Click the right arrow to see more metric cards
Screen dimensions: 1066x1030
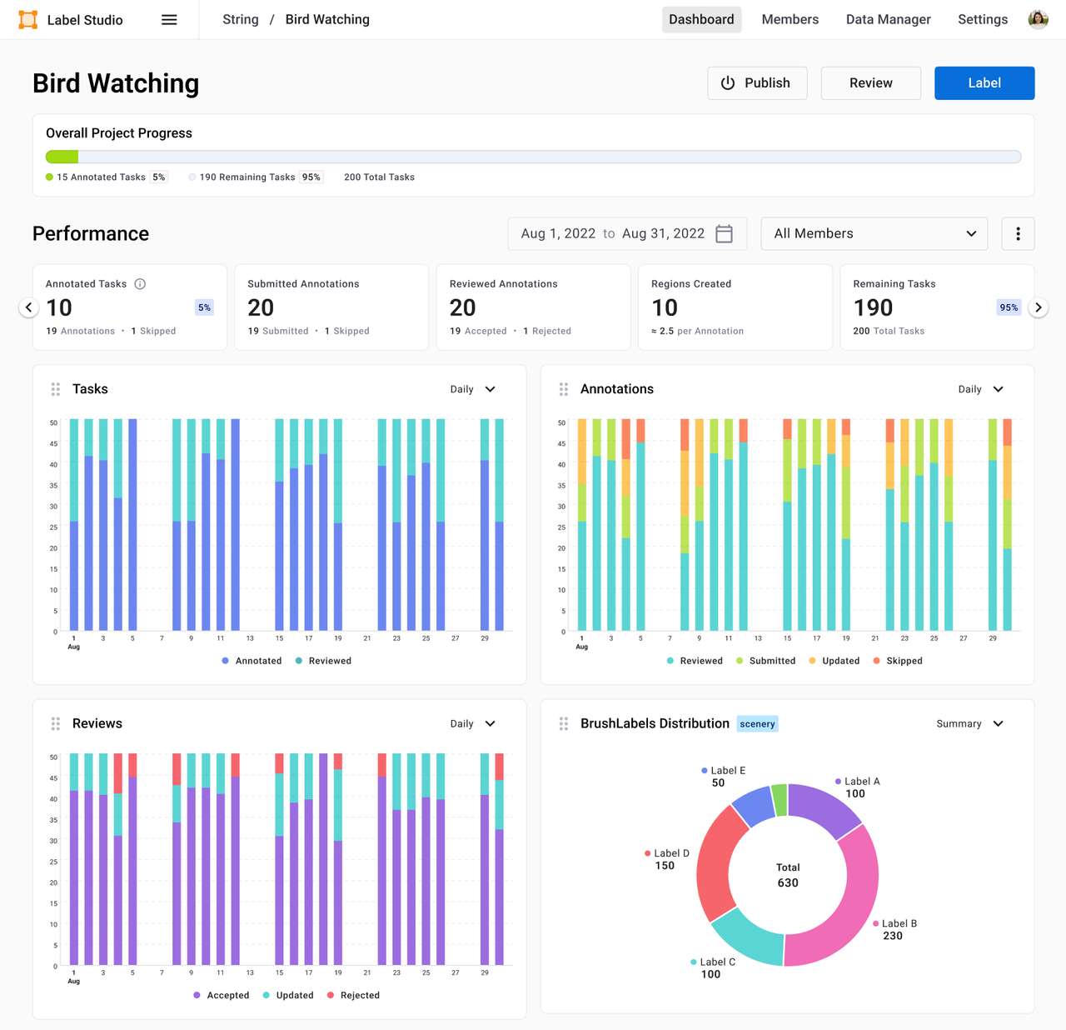click(x=1039, y=307)
